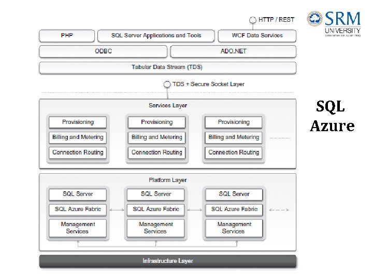Click the SRM University logo
Image resolution: width=373 pixels, height=280 pixels.
[x=334, y=24]
